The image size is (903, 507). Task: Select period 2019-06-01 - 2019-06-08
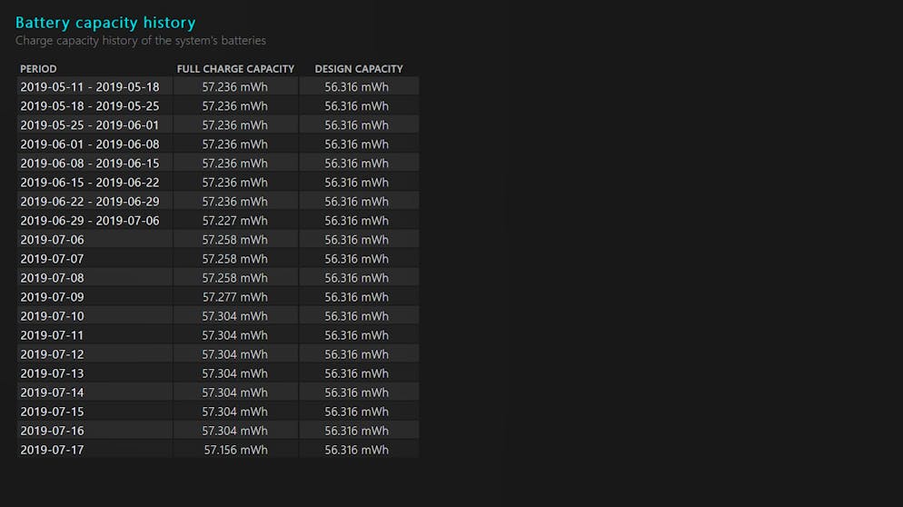(90, 144)
